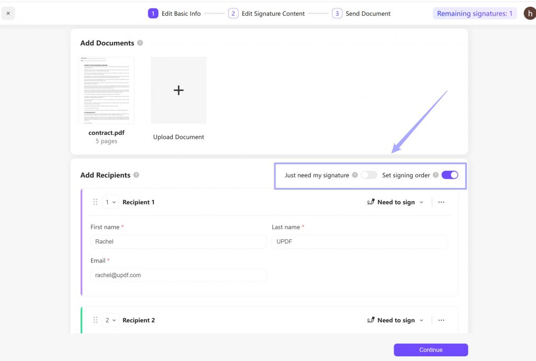The width and height of the screenshot is (536, 361).
Task: Expand the signing order number dropdown for Recipient 1
Action: [x=110, y=202]
